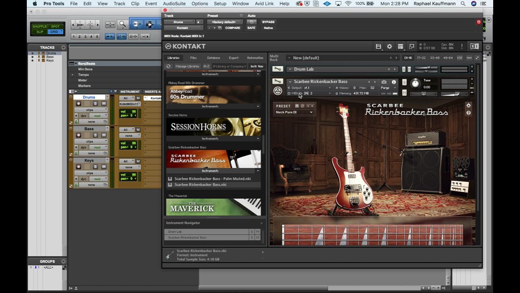Expand the Tempo ruler
The width and height of the screenshot is (520, 293).
tap(73, 75)
